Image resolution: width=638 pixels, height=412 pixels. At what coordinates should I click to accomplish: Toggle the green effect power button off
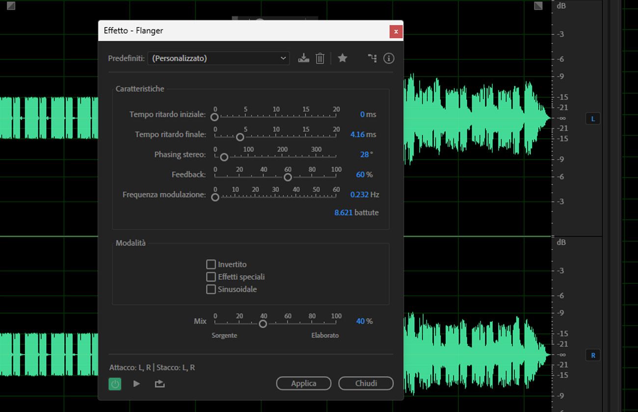pyautogui.click(x=114, y=384)
